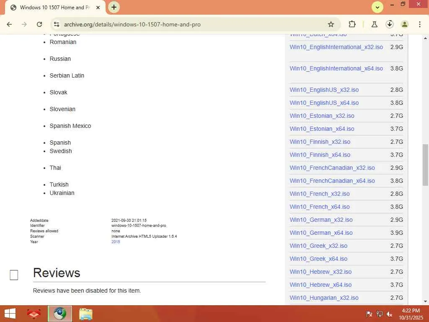
Task: Click 'Internet Archive HTML5 Uploader 1.6.4' text
Action: pos(144,236)
